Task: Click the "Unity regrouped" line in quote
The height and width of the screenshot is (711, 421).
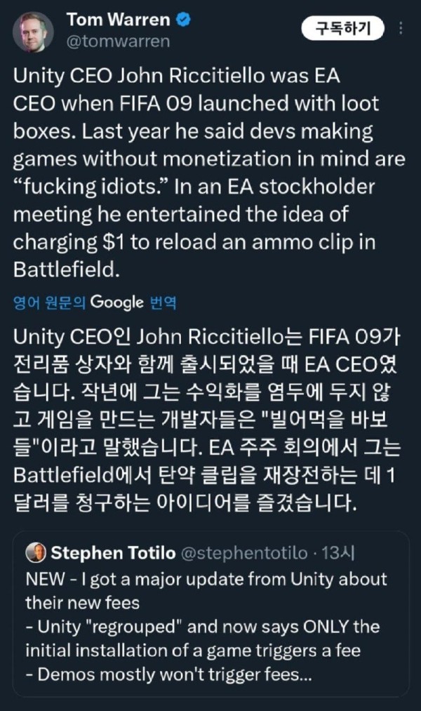Action: click(202, 626)
